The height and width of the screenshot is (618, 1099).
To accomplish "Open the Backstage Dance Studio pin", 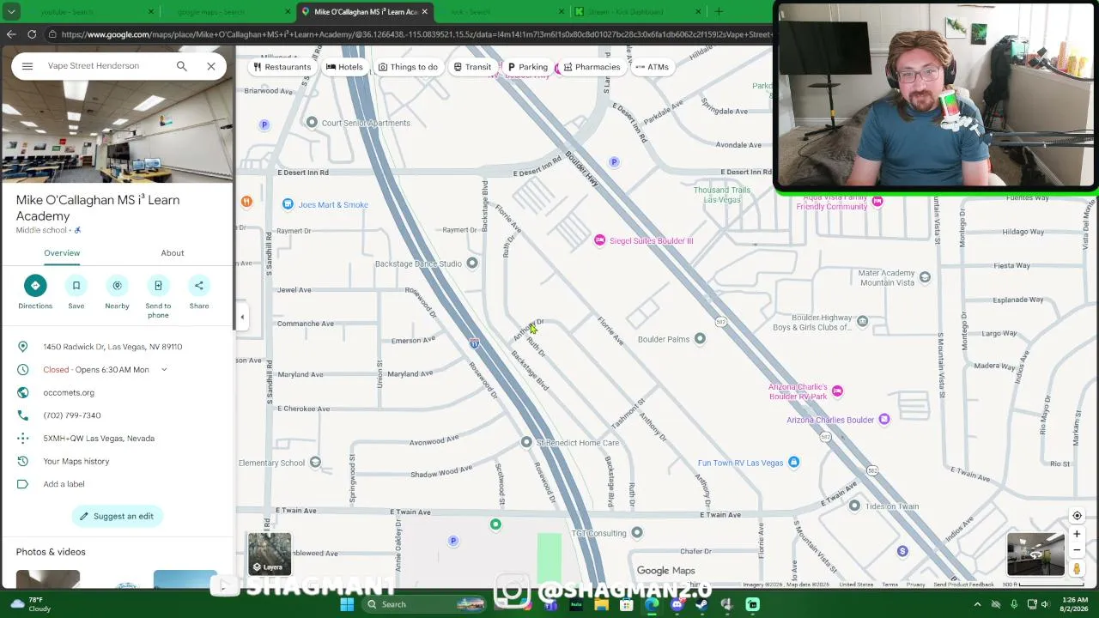I will [471, 264].
